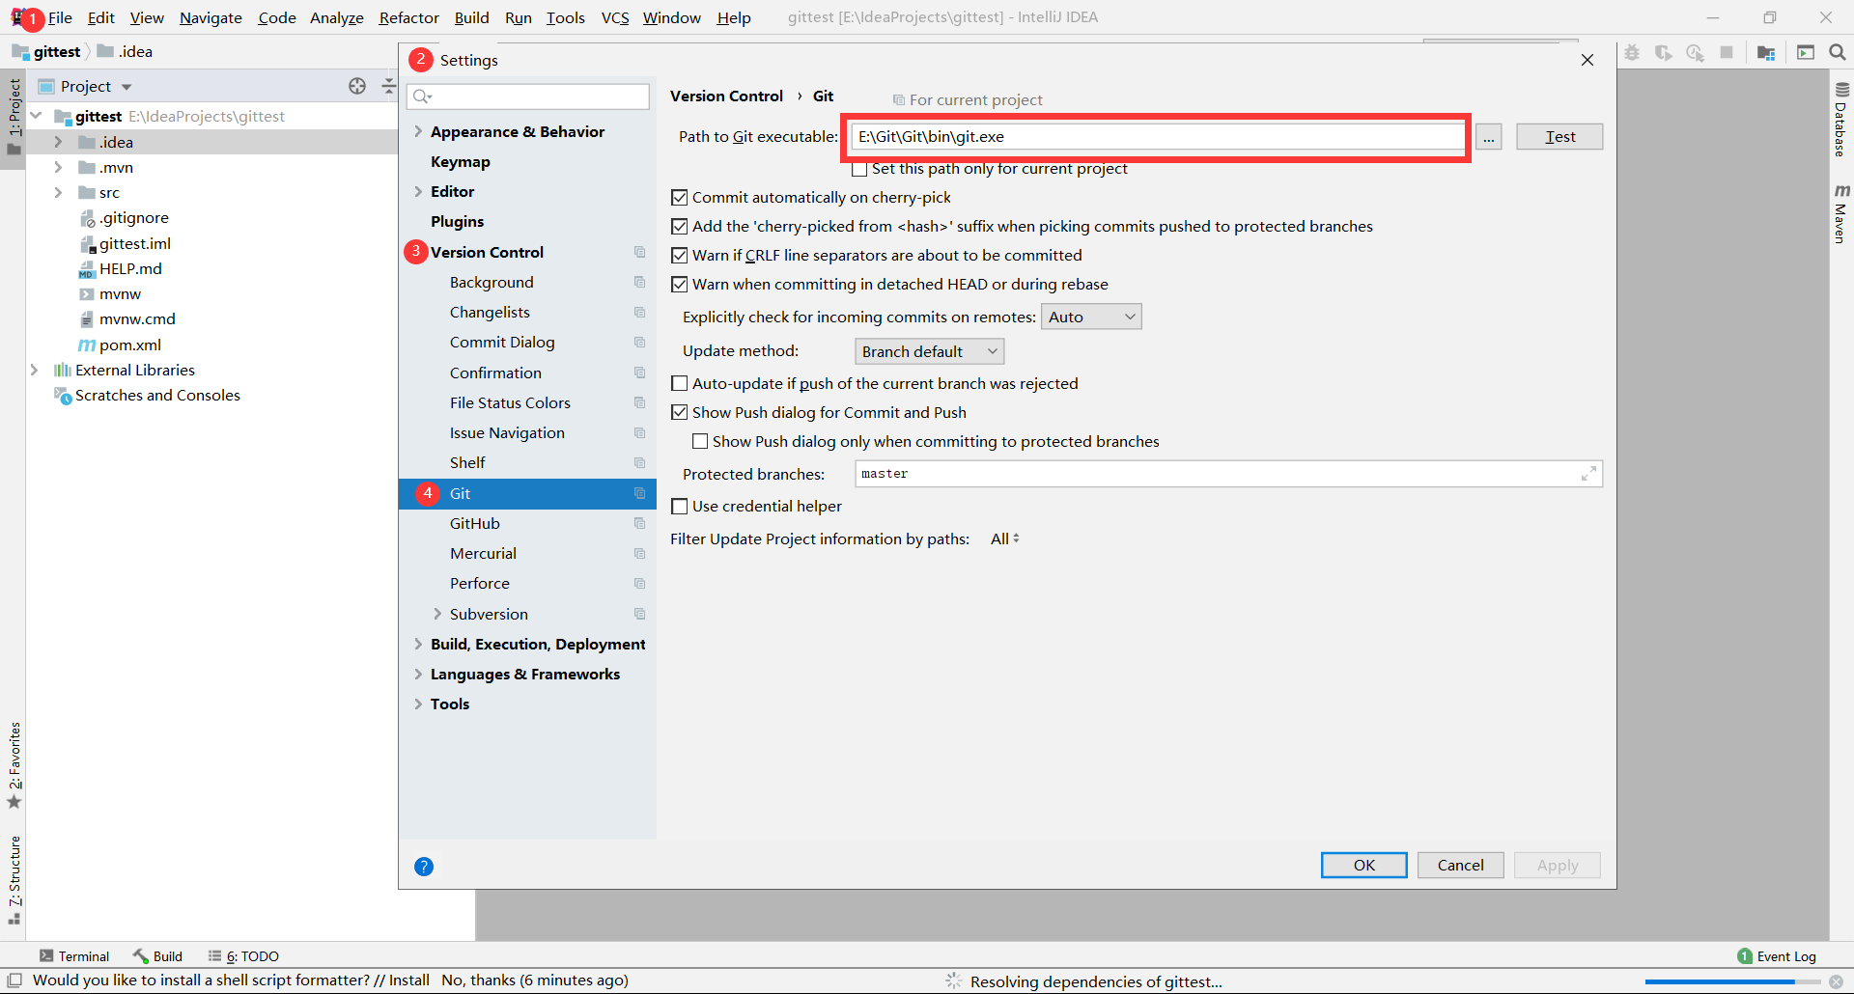
Task: Click the tool window toggle icon in status bar
Action: click(x=14, y=980)
